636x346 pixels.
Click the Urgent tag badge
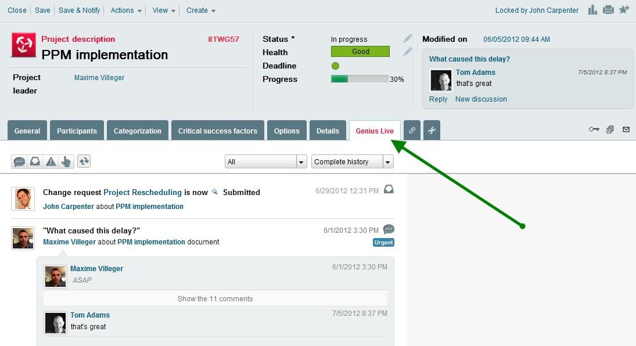click(x=384, y=243)
